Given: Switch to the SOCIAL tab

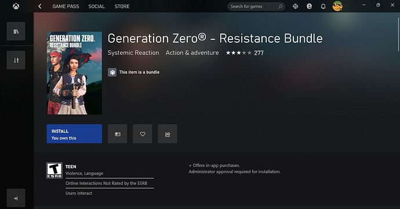Looking at the screenshot, I should (96, 6).
